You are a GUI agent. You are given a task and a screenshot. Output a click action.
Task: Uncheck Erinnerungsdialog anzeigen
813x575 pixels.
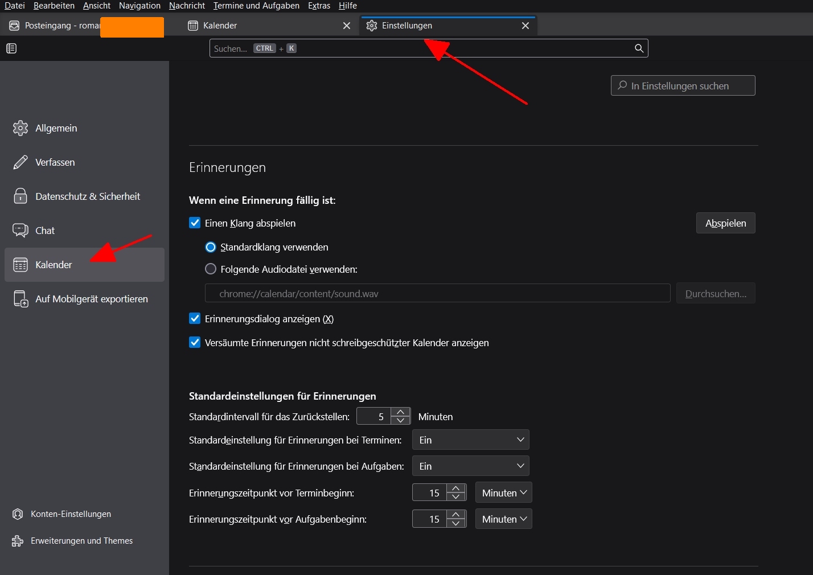[x=195, y=319]
